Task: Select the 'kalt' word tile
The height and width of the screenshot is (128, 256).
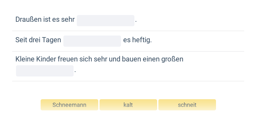Action: click(x=128, y=105)
